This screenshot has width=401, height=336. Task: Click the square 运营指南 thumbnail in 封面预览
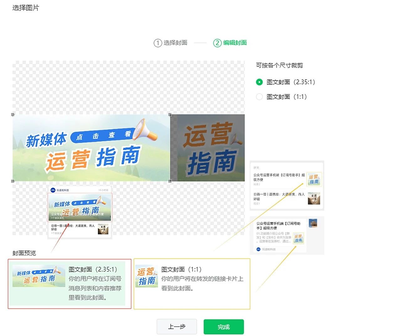coord(147,276)
